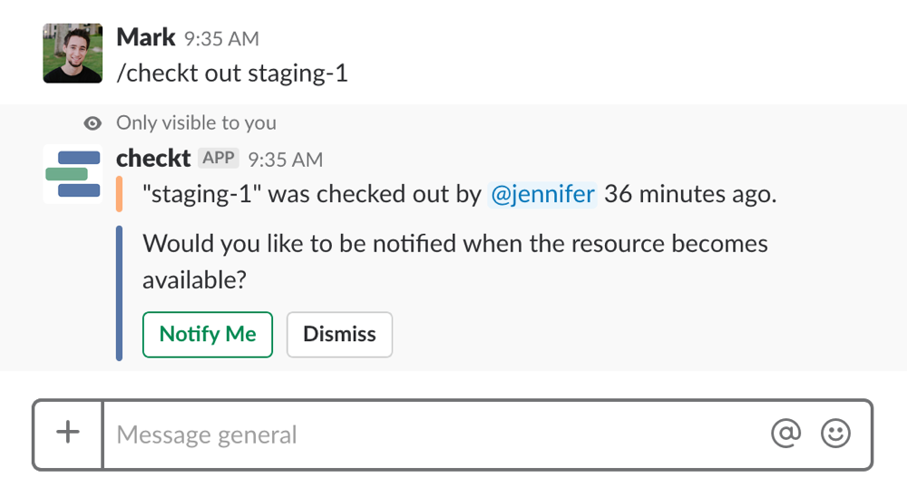Image resolution: width=907 pixels, height=488 pixels.
Task: Click Mark's username in the message
Action: click(146, 38)
